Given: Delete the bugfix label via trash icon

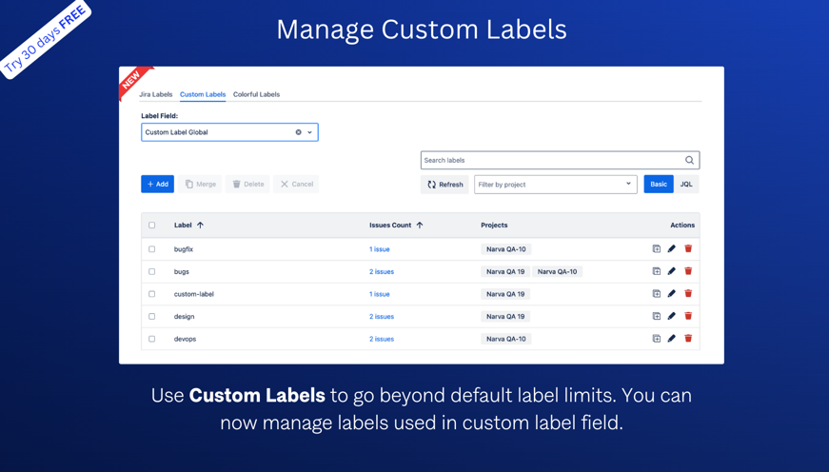Looking at the screenshot, I should (688, 249).
